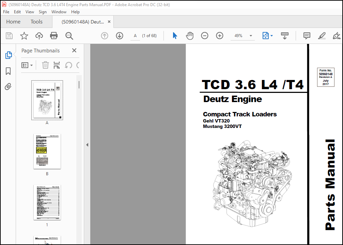
Task: Close the Page Thumbnails panel
Action: click(74, 50)
